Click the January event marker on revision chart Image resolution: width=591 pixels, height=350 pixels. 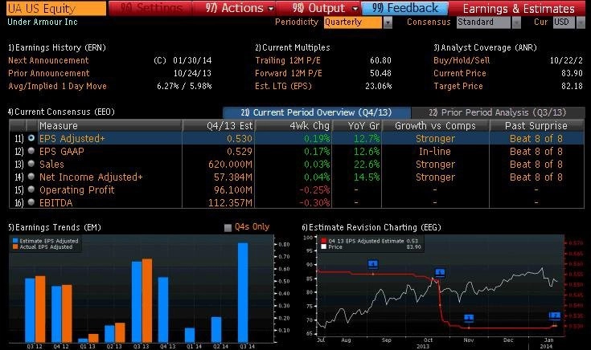pos(555,315)
